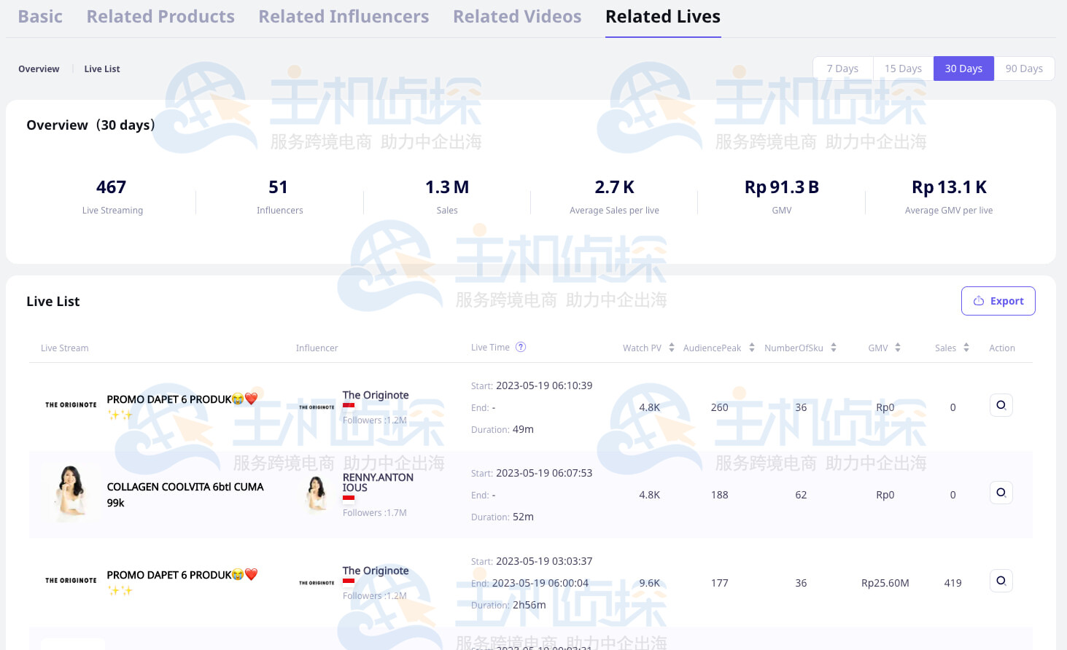
Task: Sort the table by AudiencePeak
Action: coord(751,348)
